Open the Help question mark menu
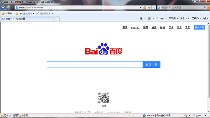Image resolution: width=210 pixels, height=118 pixels. coord(205,18)
